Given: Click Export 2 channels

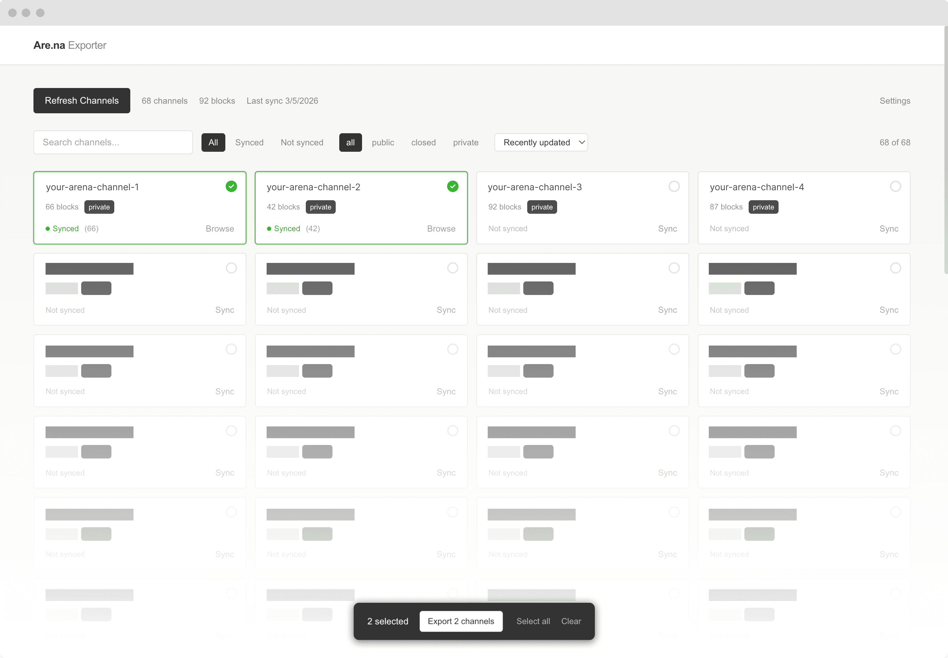Looking at the screenshot, I should point(461,621).
